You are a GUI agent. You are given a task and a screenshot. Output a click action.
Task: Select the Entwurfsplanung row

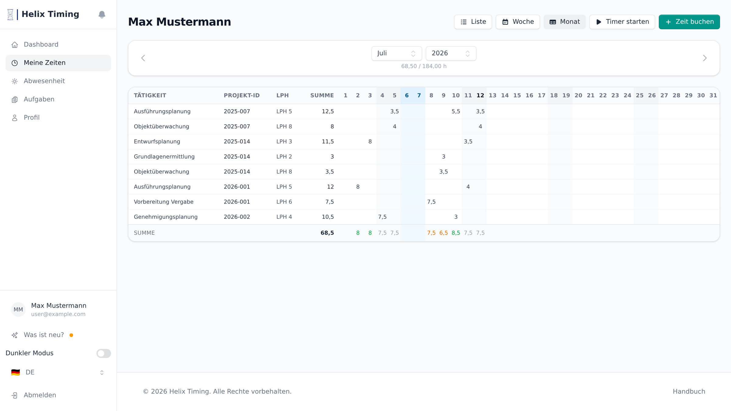(x=424, y=142)
